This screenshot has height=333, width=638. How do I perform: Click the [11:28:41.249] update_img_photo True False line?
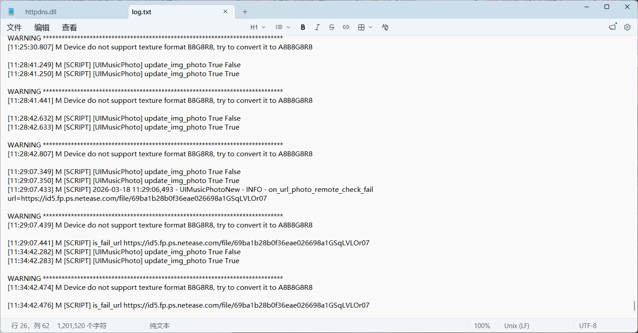pyautogui.click(x=124, y=65)
